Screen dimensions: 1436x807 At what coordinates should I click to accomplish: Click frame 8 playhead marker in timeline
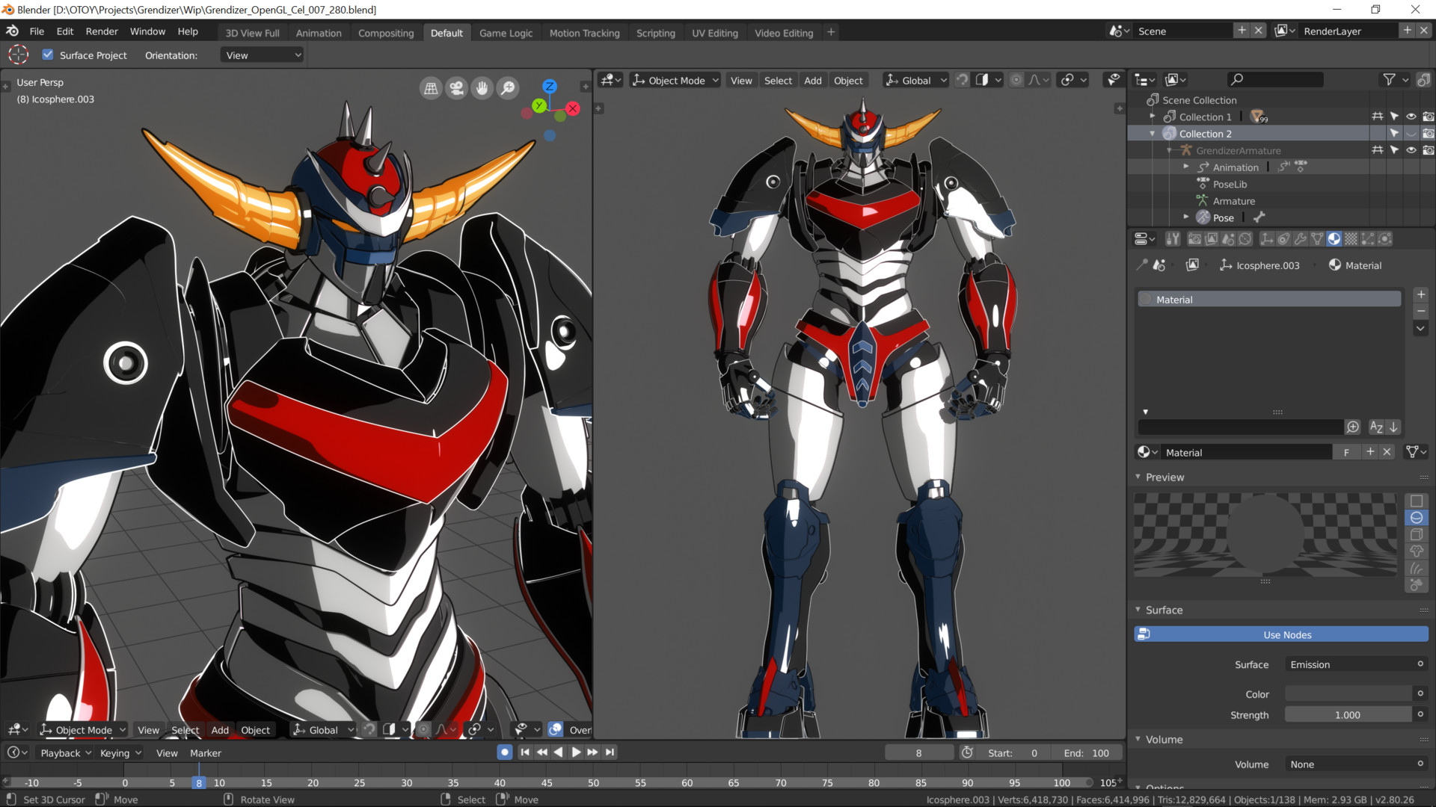click(x=199, y=783)
